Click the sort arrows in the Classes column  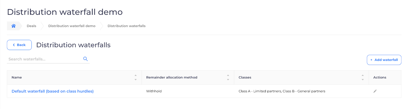point(363,78)
